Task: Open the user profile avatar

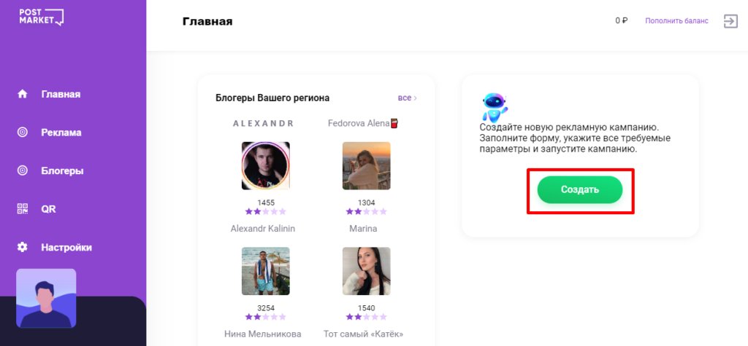Action: click(46, 299)
